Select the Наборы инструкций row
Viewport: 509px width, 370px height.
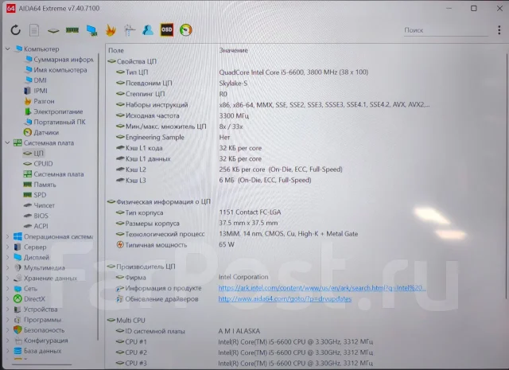pyautogui.click(x=273, y=104)
